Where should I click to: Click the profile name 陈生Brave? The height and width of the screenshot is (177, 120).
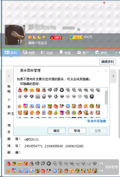pos(42,27)
